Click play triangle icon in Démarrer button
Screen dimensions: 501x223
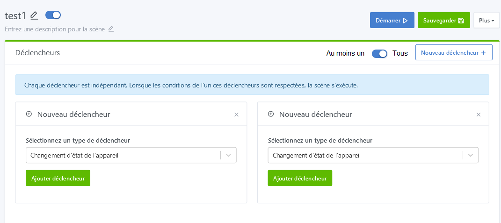coord(406,21)
